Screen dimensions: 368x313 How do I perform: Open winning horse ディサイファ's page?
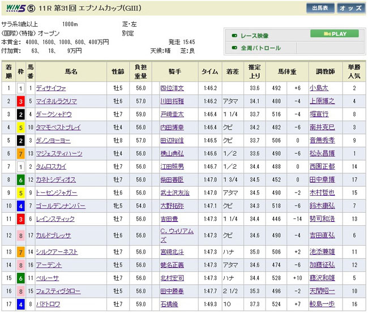tap(50, 88)
